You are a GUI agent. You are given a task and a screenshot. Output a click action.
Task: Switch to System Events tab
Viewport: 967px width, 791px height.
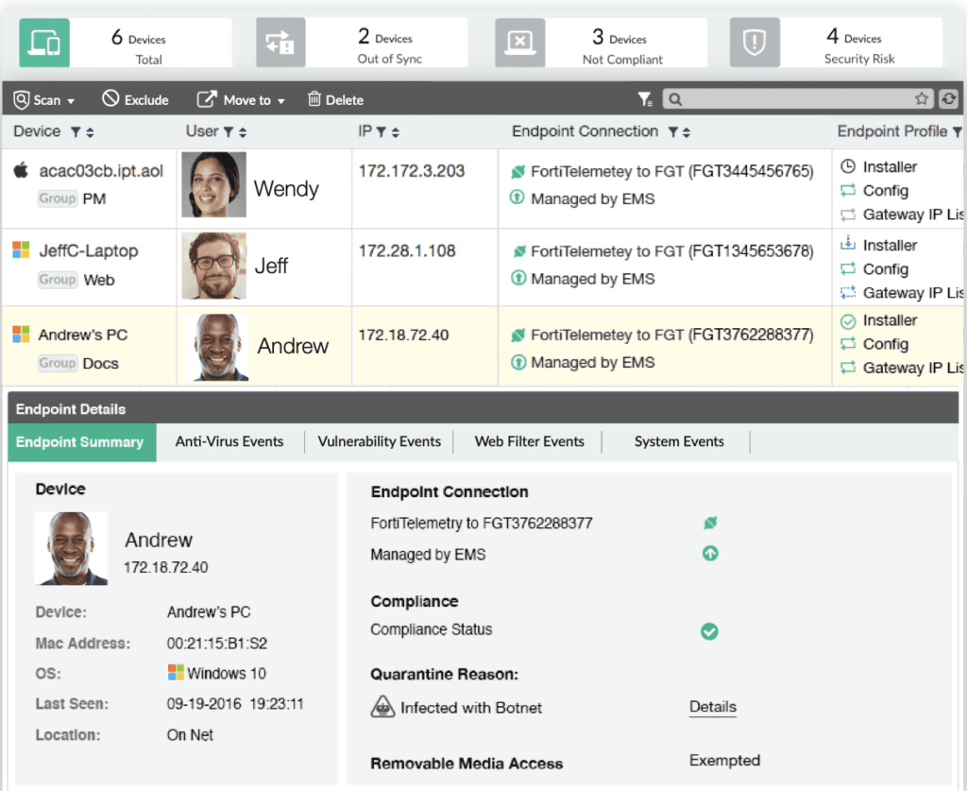point(679,441)
